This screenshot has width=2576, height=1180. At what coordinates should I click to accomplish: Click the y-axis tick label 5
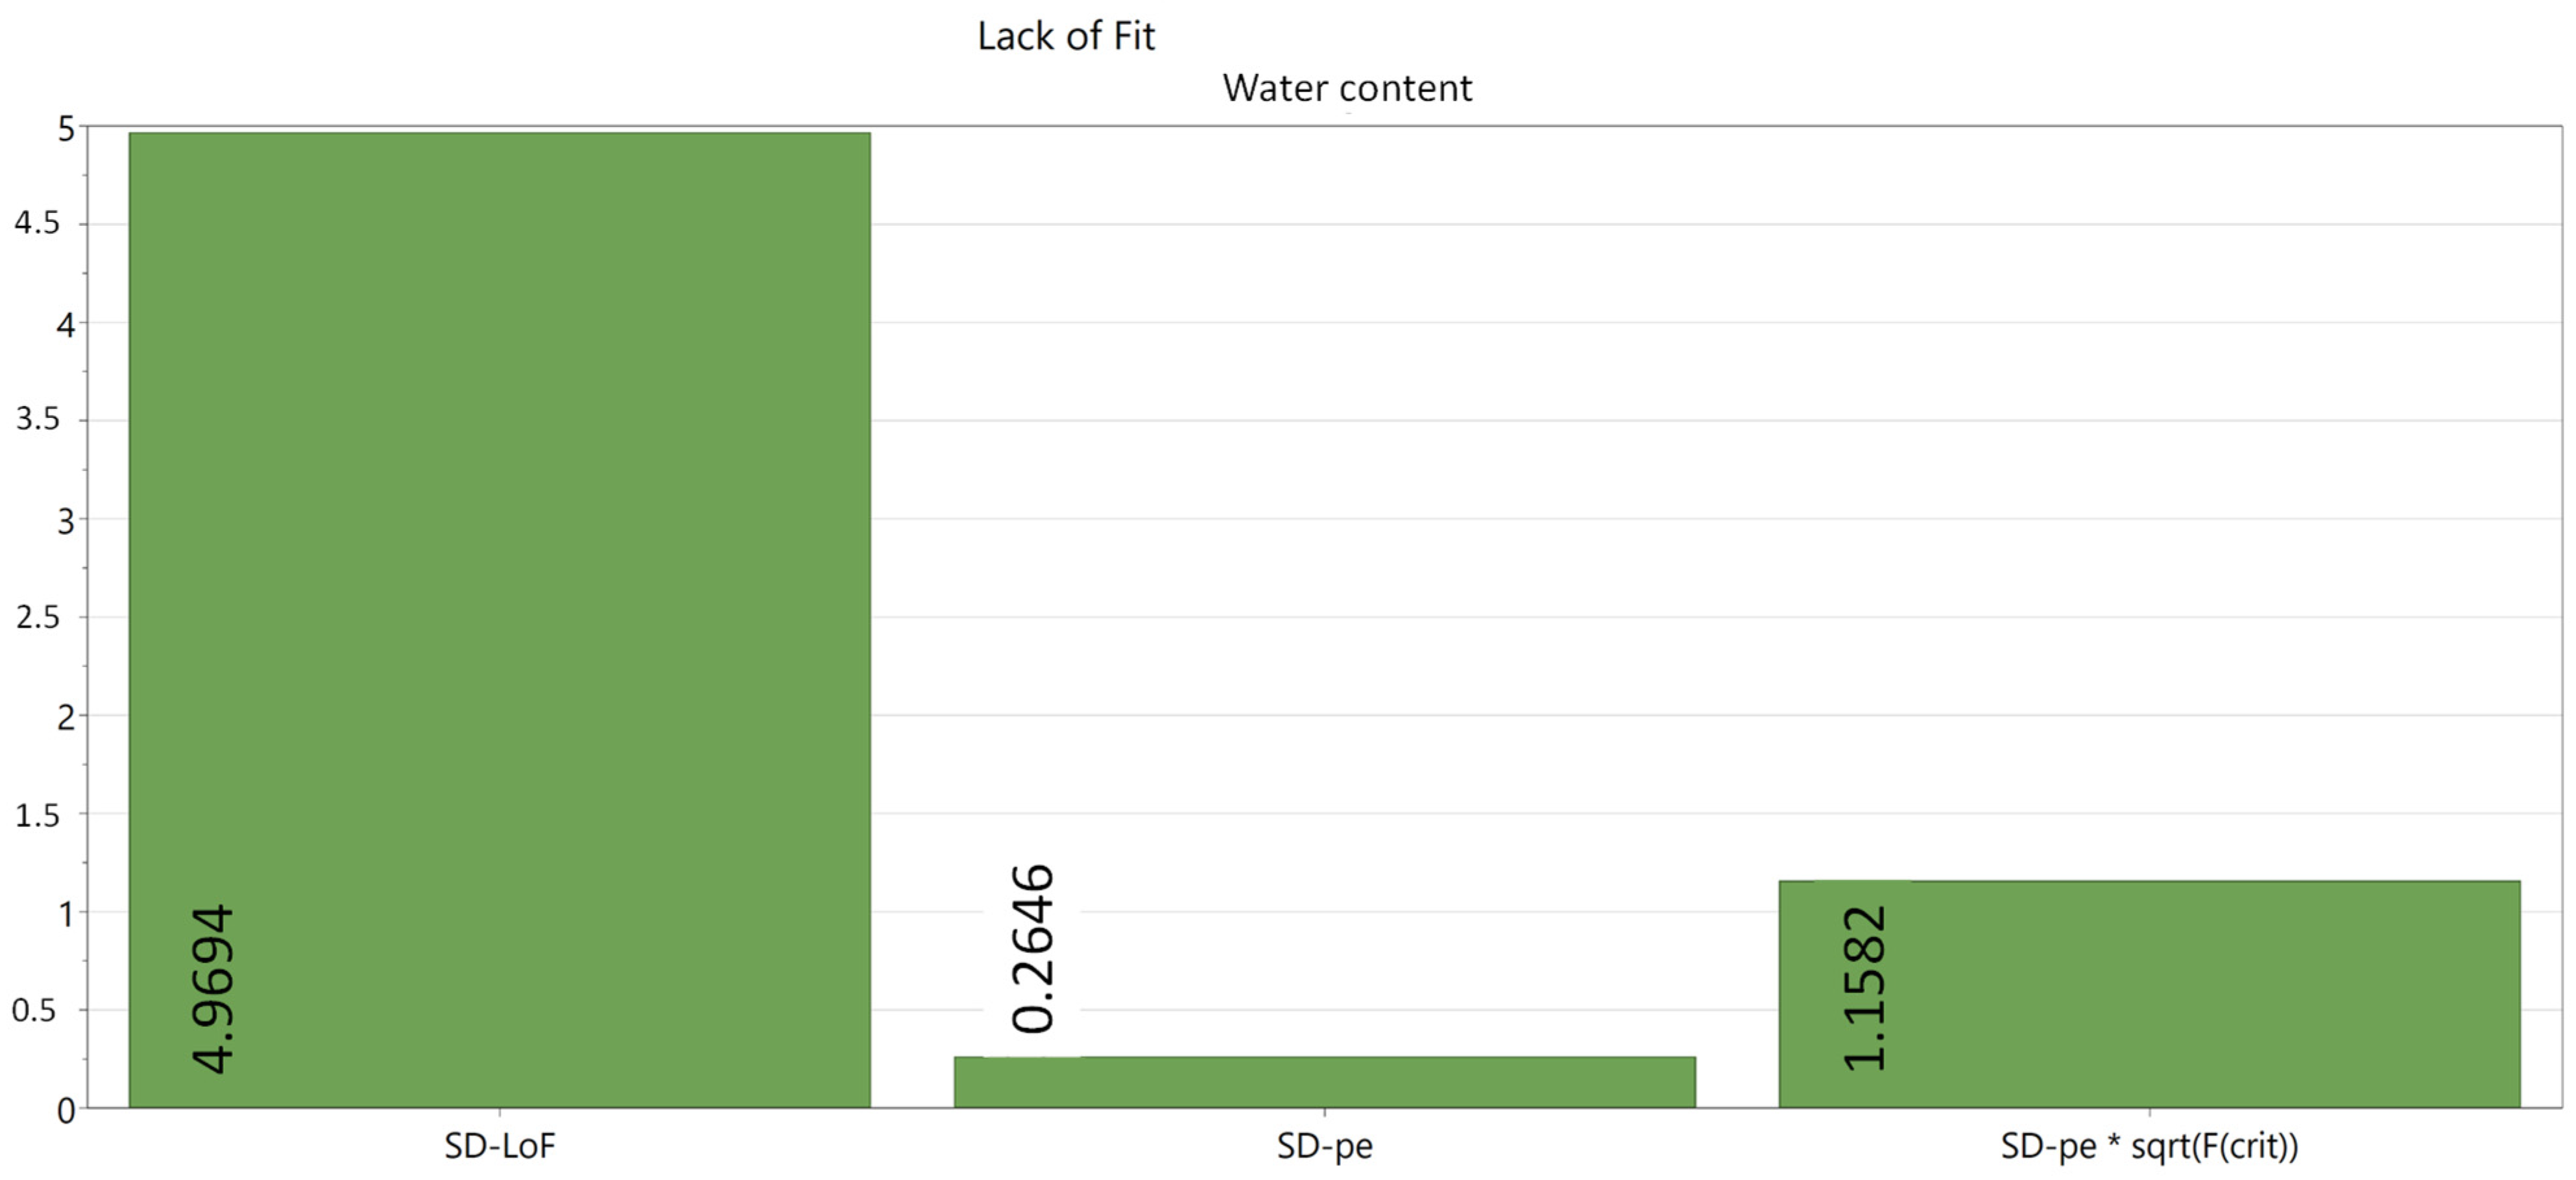66,129
